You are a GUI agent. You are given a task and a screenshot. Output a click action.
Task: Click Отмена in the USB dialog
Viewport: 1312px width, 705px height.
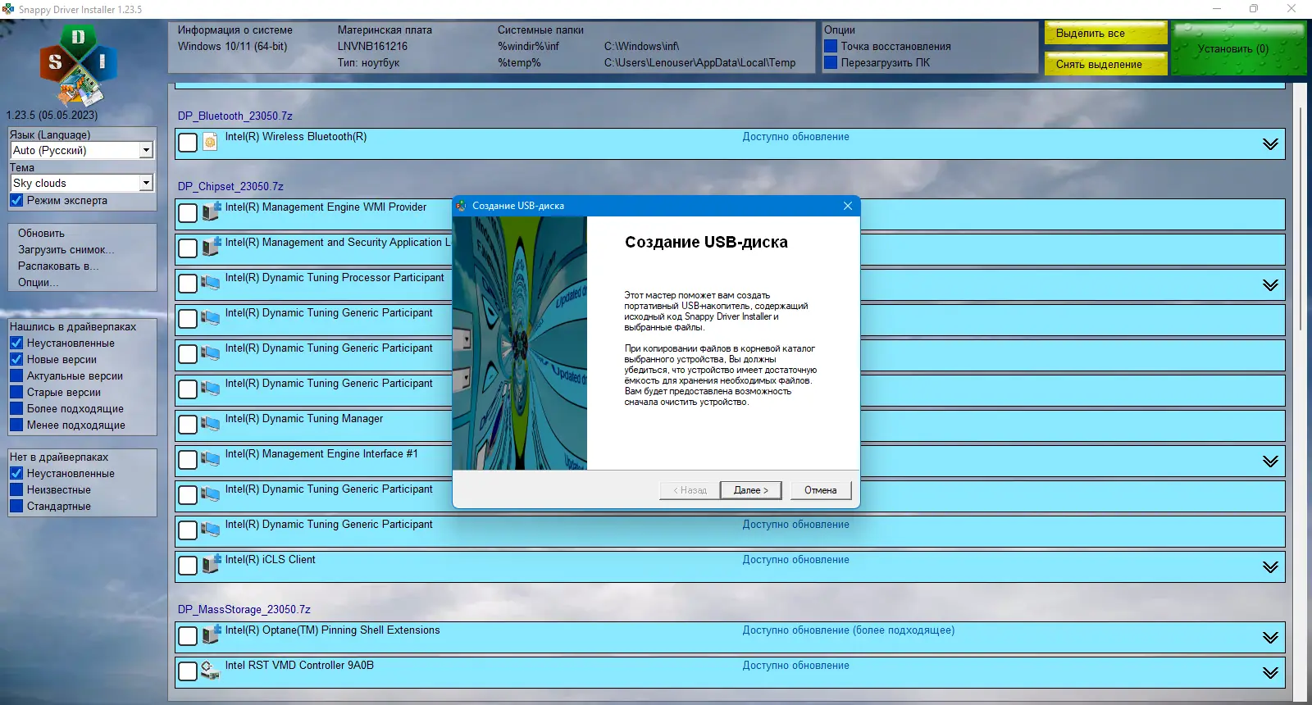point(821,490)
